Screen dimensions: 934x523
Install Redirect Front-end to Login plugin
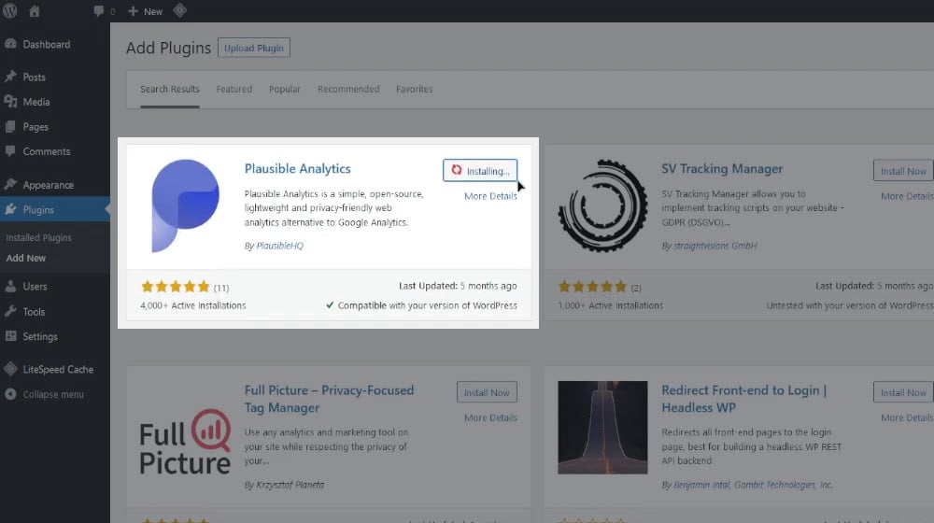[x=903, y=392]
